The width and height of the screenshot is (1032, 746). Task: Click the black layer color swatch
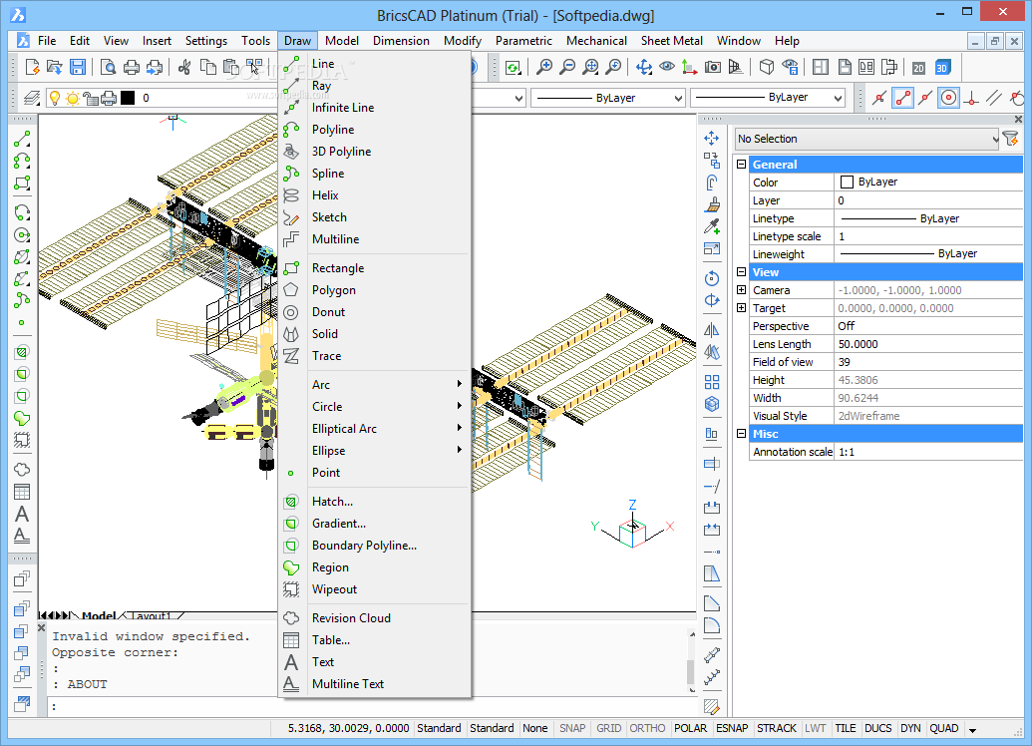click(x=128, y=98)
